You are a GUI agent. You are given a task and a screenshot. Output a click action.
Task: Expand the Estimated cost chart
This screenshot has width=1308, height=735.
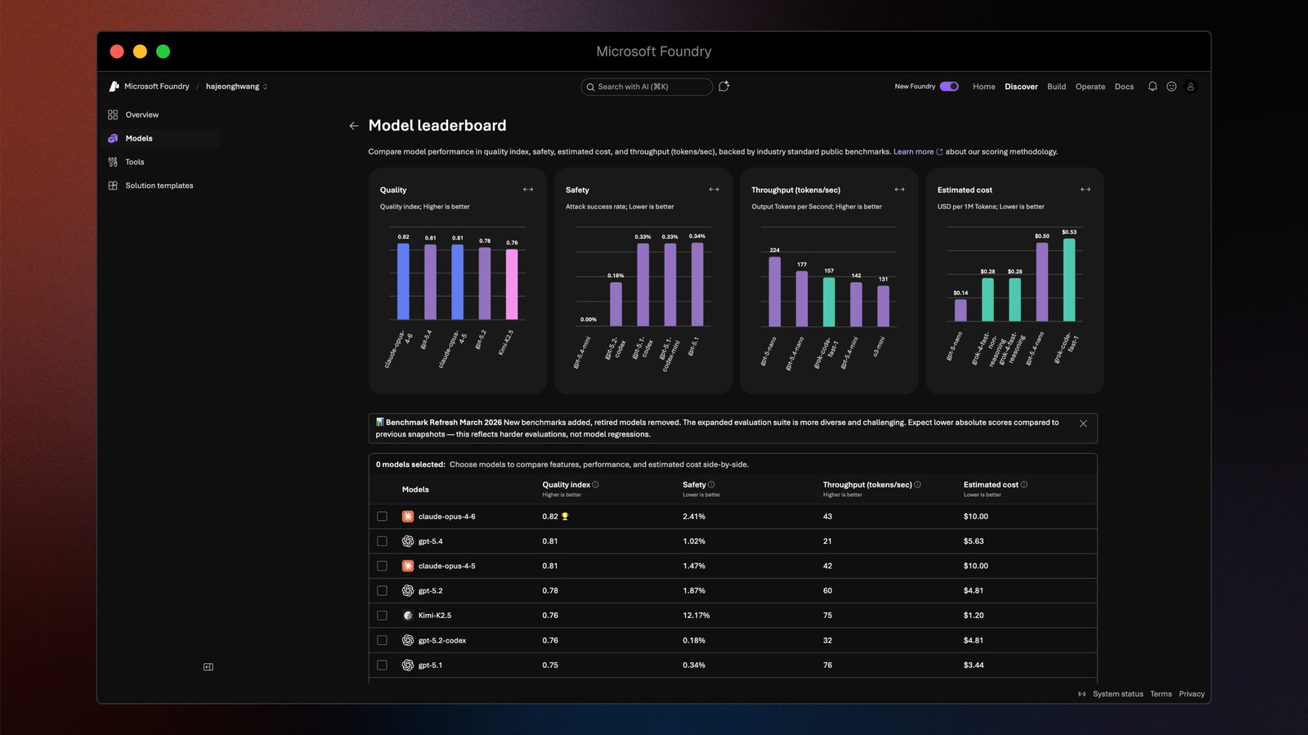pyautogui.click(x=1086, y=190)
